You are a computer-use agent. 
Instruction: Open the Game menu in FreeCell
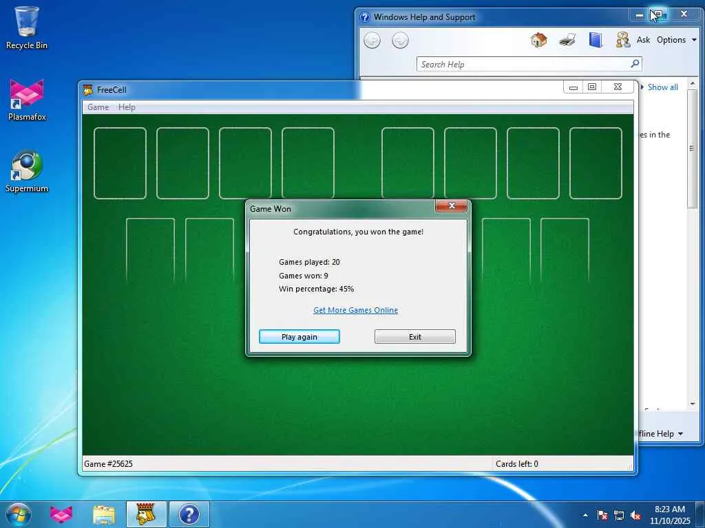[x=98, y=107]
